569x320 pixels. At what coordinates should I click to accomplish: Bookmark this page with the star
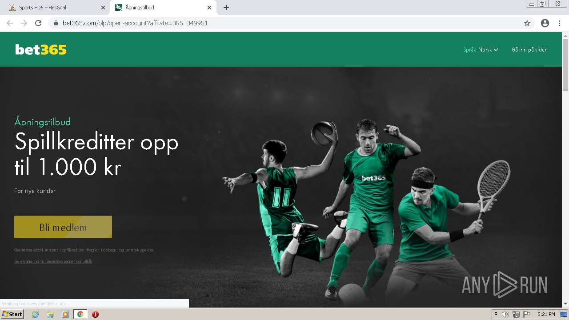tap(527, 23)
